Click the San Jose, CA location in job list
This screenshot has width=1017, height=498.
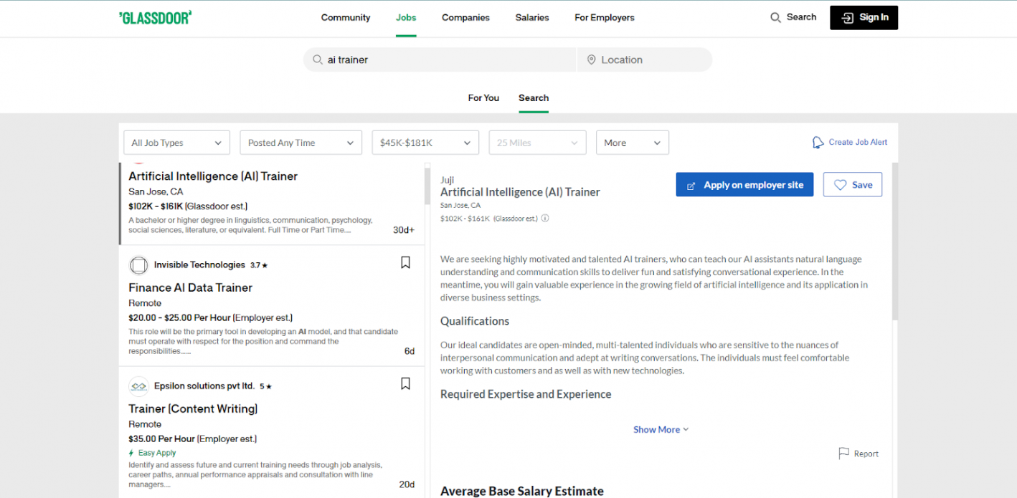156,191
